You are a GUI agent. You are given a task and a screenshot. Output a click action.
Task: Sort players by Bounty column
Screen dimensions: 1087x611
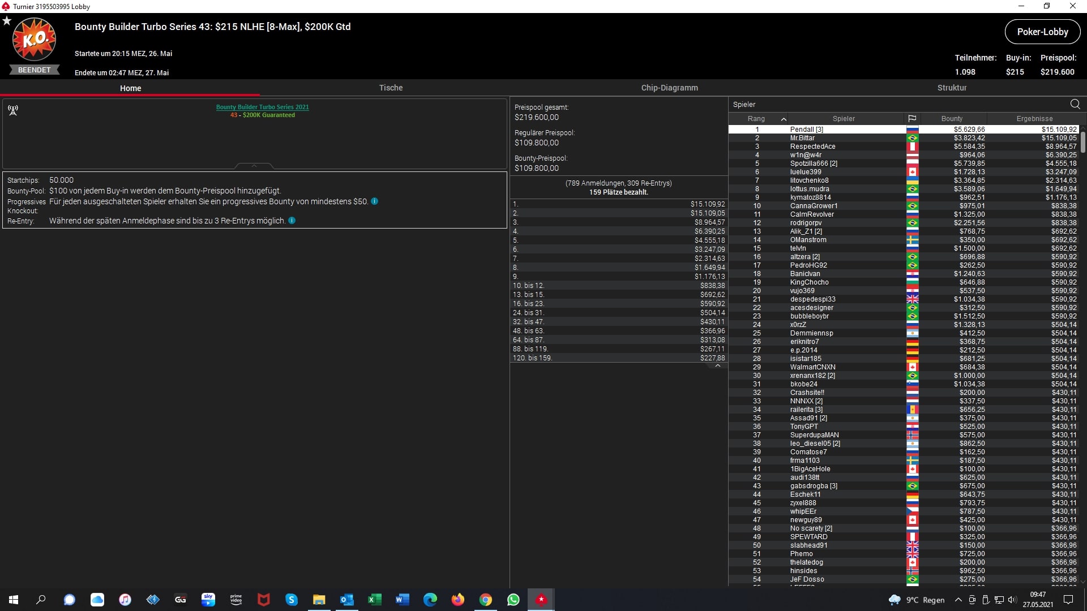[952, 119]
